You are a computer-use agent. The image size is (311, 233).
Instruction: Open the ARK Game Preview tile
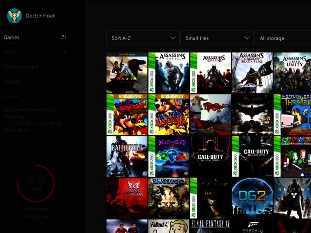coord(127,73)
